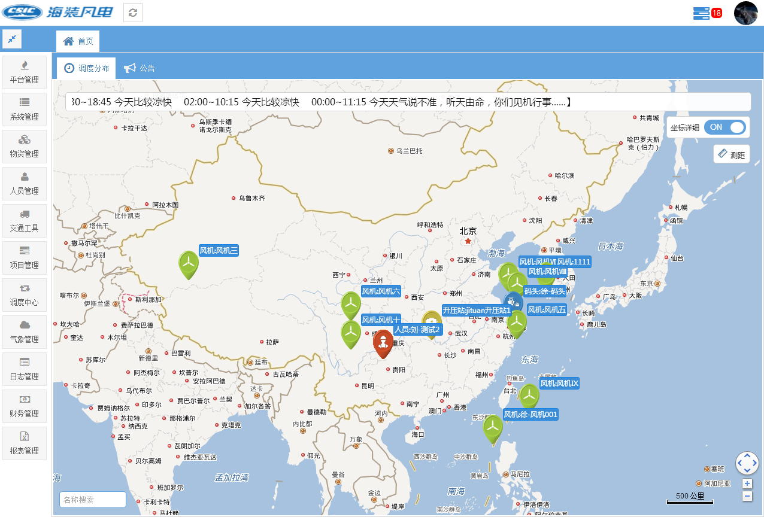The image size is (764, 517).
Task: Toggle the 坐标详细 ON switch
Action: (724, 127)
